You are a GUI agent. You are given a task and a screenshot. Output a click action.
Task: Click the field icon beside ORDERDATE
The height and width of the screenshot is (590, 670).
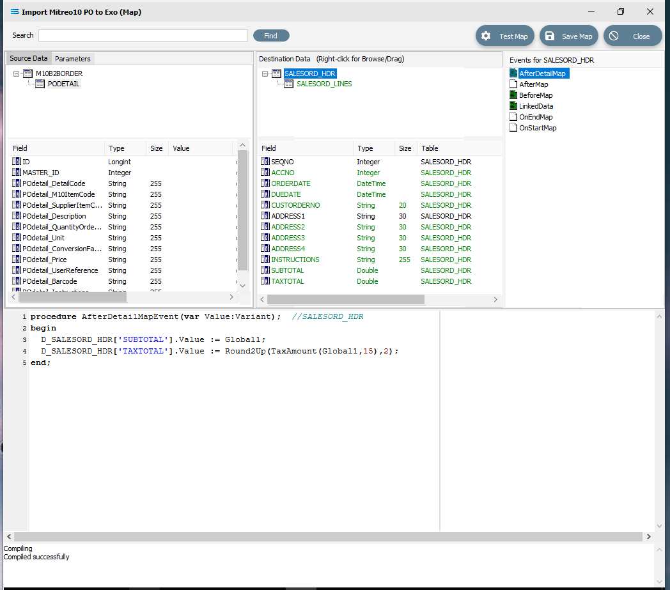[x=265, y=183]
